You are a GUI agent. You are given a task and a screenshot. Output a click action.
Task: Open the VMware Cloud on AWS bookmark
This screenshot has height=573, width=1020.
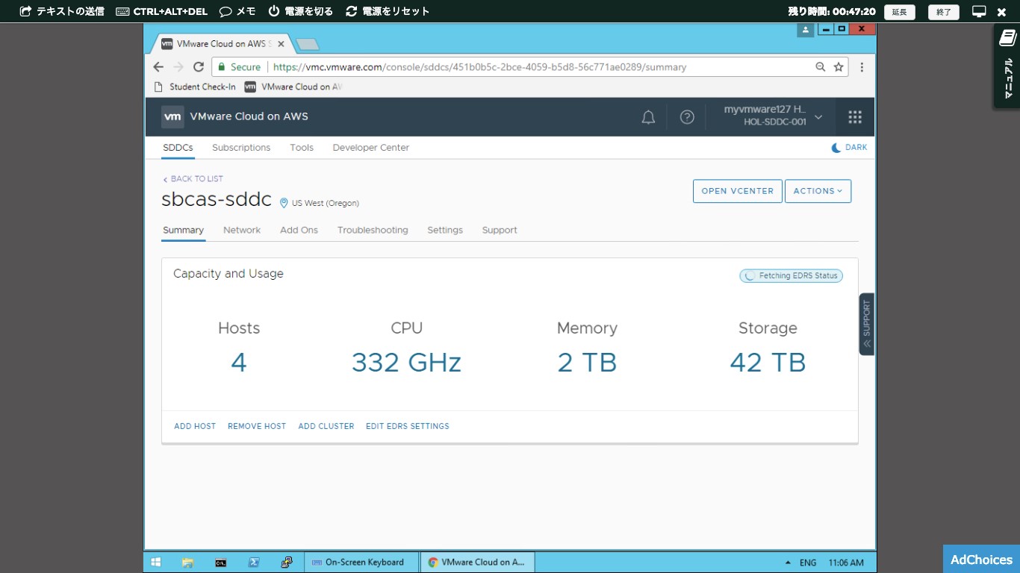pos(293,87)
